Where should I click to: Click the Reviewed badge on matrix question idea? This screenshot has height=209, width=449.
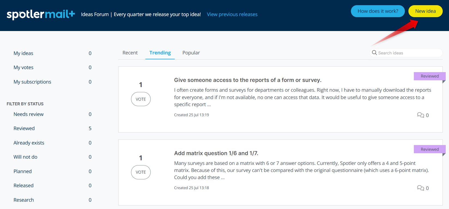coord(429,149)
